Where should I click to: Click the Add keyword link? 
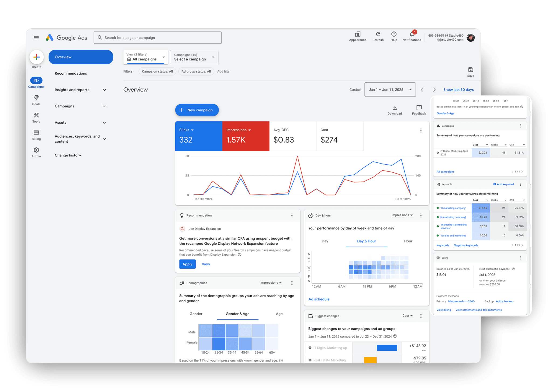[503, 184]
